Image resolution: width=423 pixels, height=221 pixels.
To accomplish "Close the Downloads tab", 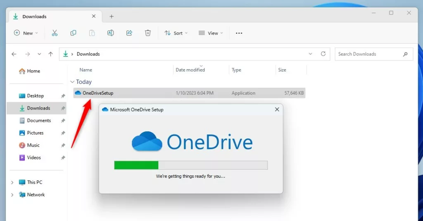I will click(x=94, y=16).
